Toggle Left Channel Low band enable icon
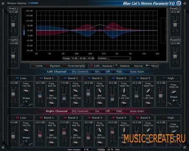This screenshot has width=189, height=151. click(x=18, y=78)
